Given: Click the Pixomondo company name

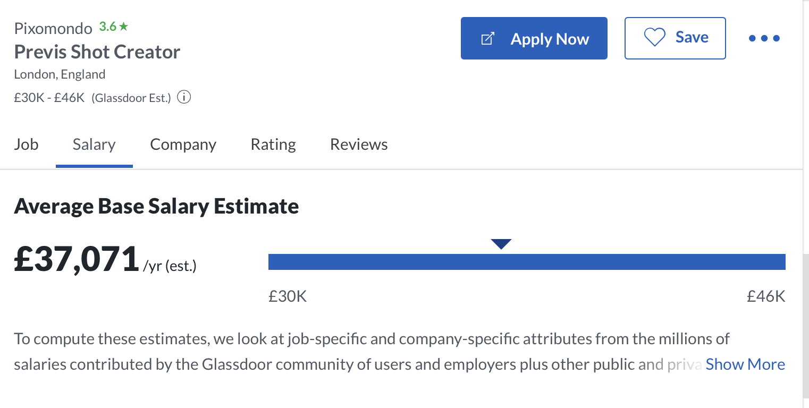Looking at the screenshot, I should (x=53, y=28).
